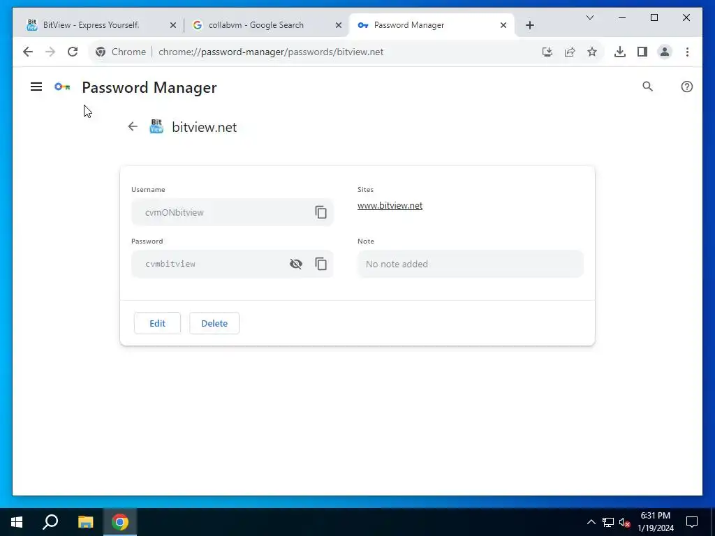Open the Windows notification center
715x536 pixels.
tap(692, 522)
